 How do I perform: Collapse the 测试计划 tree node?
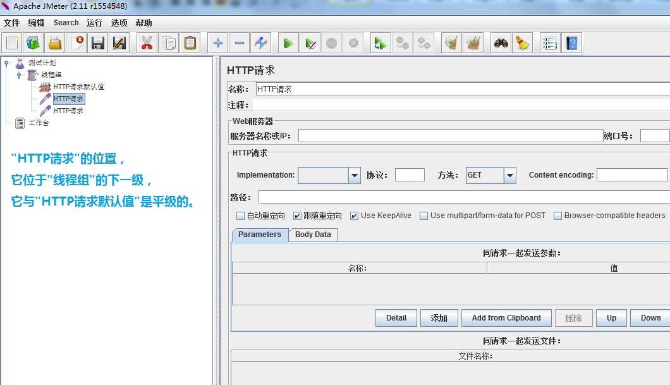point(6,63)
